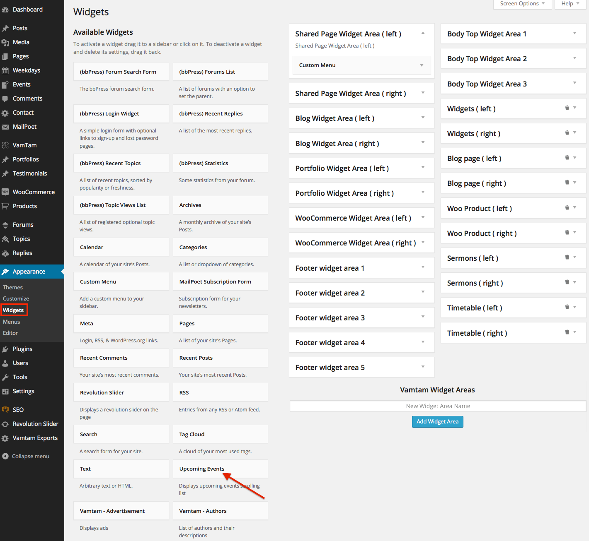
Task: Click the Forums icon in sidebar
Action: (5, 225)
